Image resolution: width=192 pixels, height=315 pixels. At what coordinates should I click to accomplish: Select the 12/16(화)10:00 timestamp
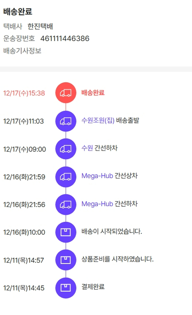point(24,232)
